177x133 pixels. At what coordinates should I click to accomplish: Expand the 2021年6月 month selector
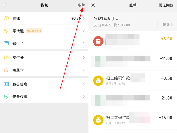106,19
